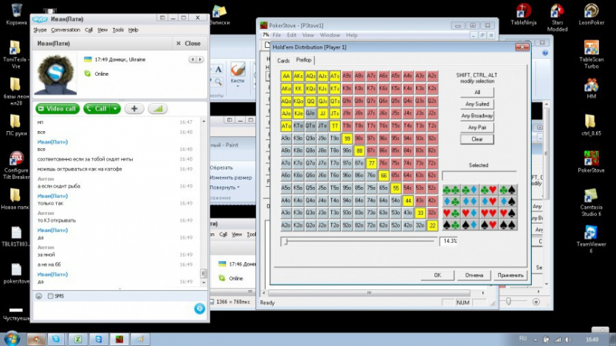616x346 pixels.
Task: Open the HM desktop shortcut
Action: (x=591, y=88)
